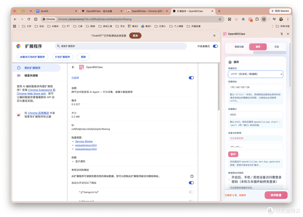
Task: Check the LAN access password checkbox
Action: [229, 180]
